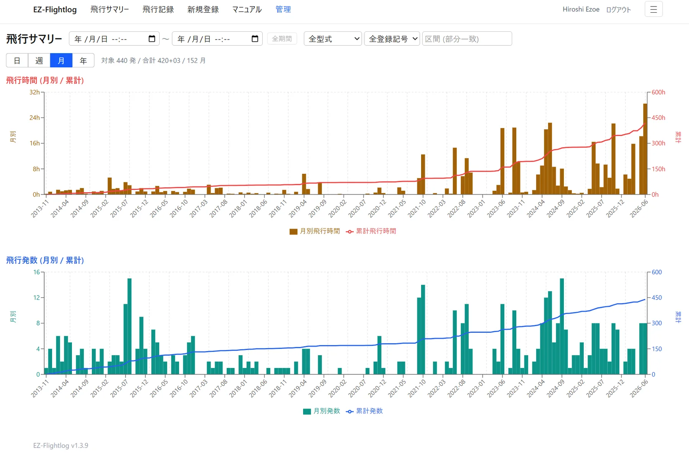Image resolution: width=689 pixels, height=453 pixels.
Task: Expand the 全型式 aircraft type dropdown
Action: pyautogui.click(x=333, y=39)
